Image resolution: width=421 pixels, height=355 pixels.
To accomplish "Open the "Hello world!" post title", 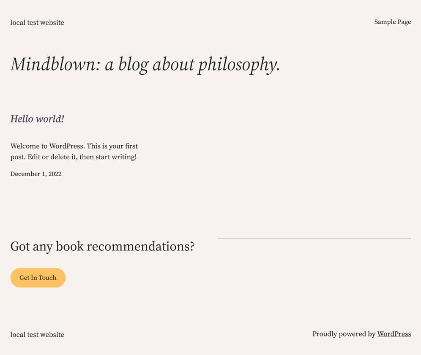I will 37,119.
